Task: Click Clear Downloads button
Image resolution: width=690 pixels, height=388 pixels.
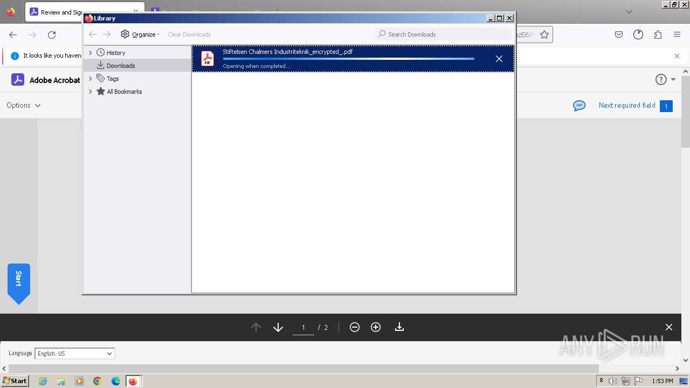Action: pyautogui.click(x=189, y=34)
